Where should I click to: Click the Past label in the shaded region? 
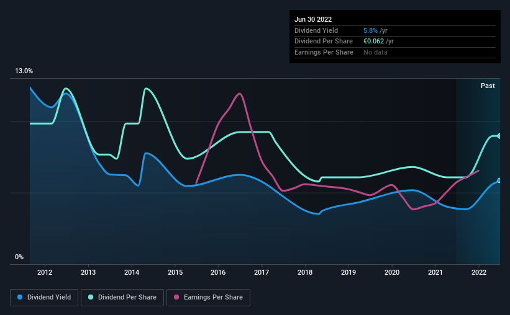tap(488, 86)
